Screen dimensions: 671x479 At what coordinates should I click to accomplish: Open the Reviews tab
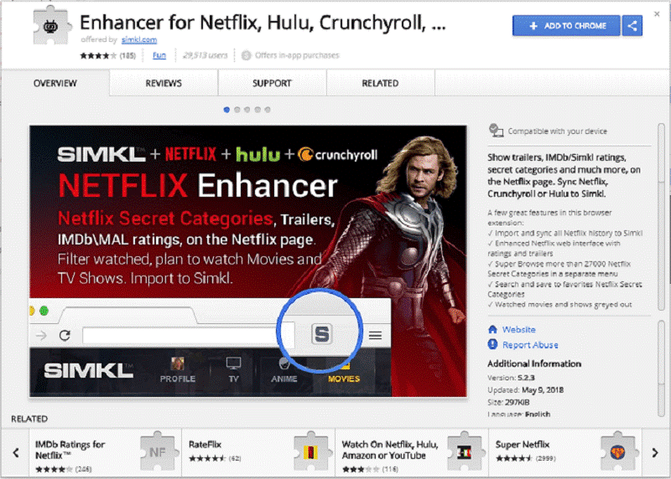click(164, 84)
